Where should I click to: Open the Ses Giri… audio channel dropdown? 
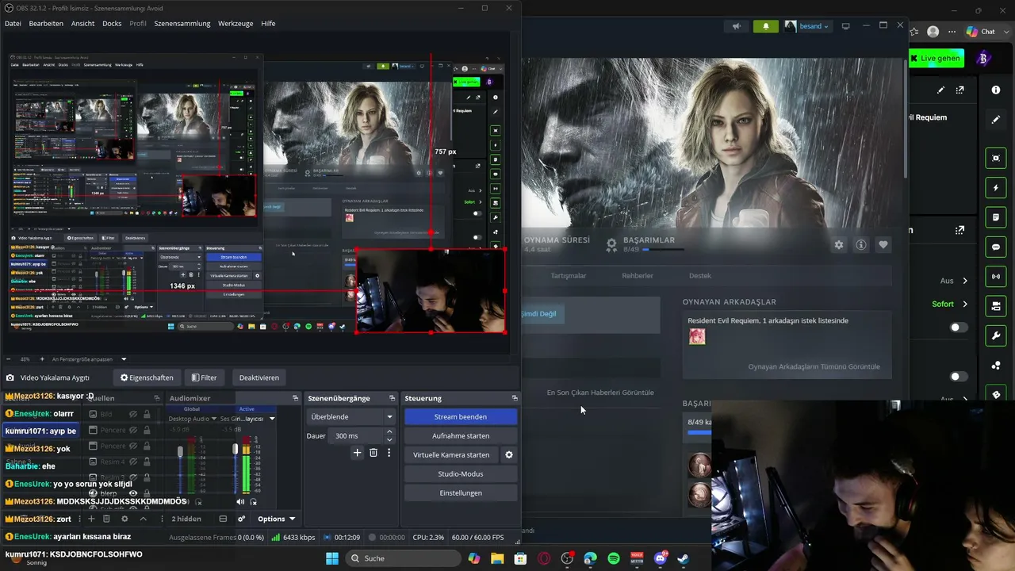point(272,418)
